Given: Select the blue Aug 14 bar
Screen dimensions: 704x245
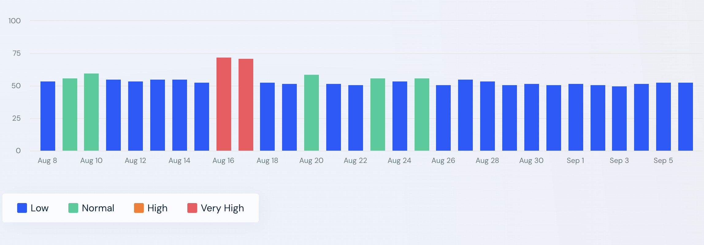Looking at the screenshot, I should click(180, 115).
